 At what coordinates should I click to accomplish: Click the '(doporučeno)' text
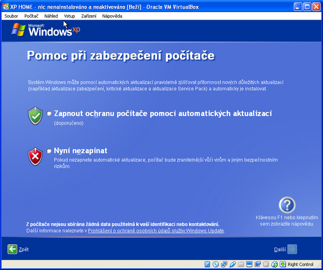pyautogui.click(x=69, y=123)
